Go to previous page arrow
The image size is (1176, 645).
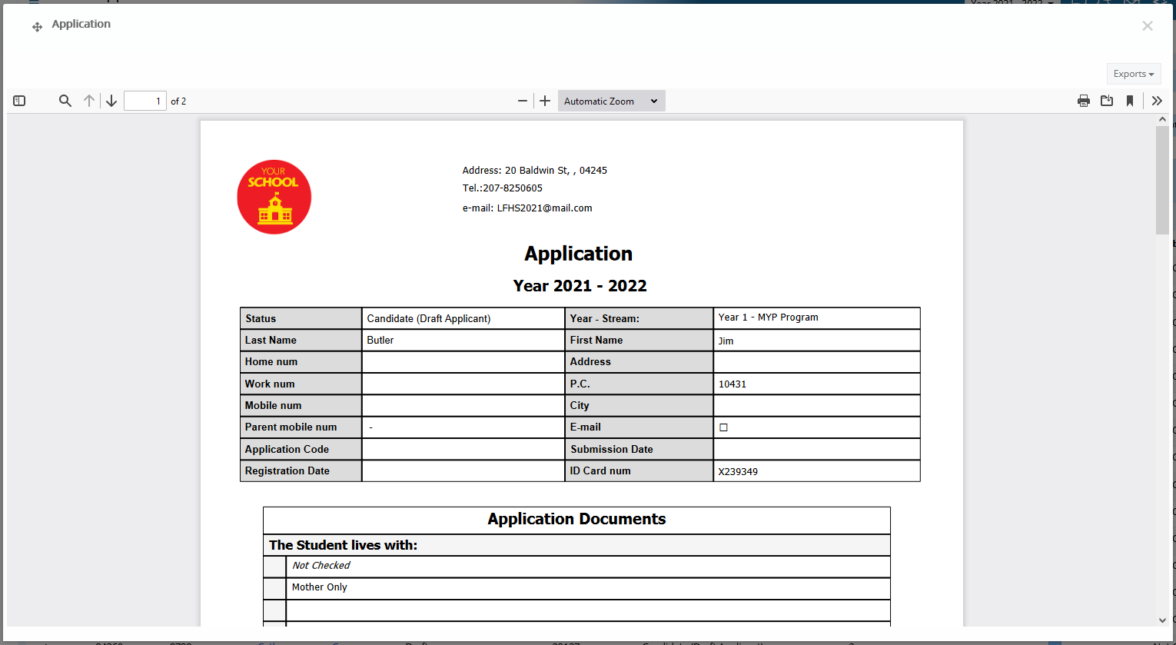(x=89, y=101)
